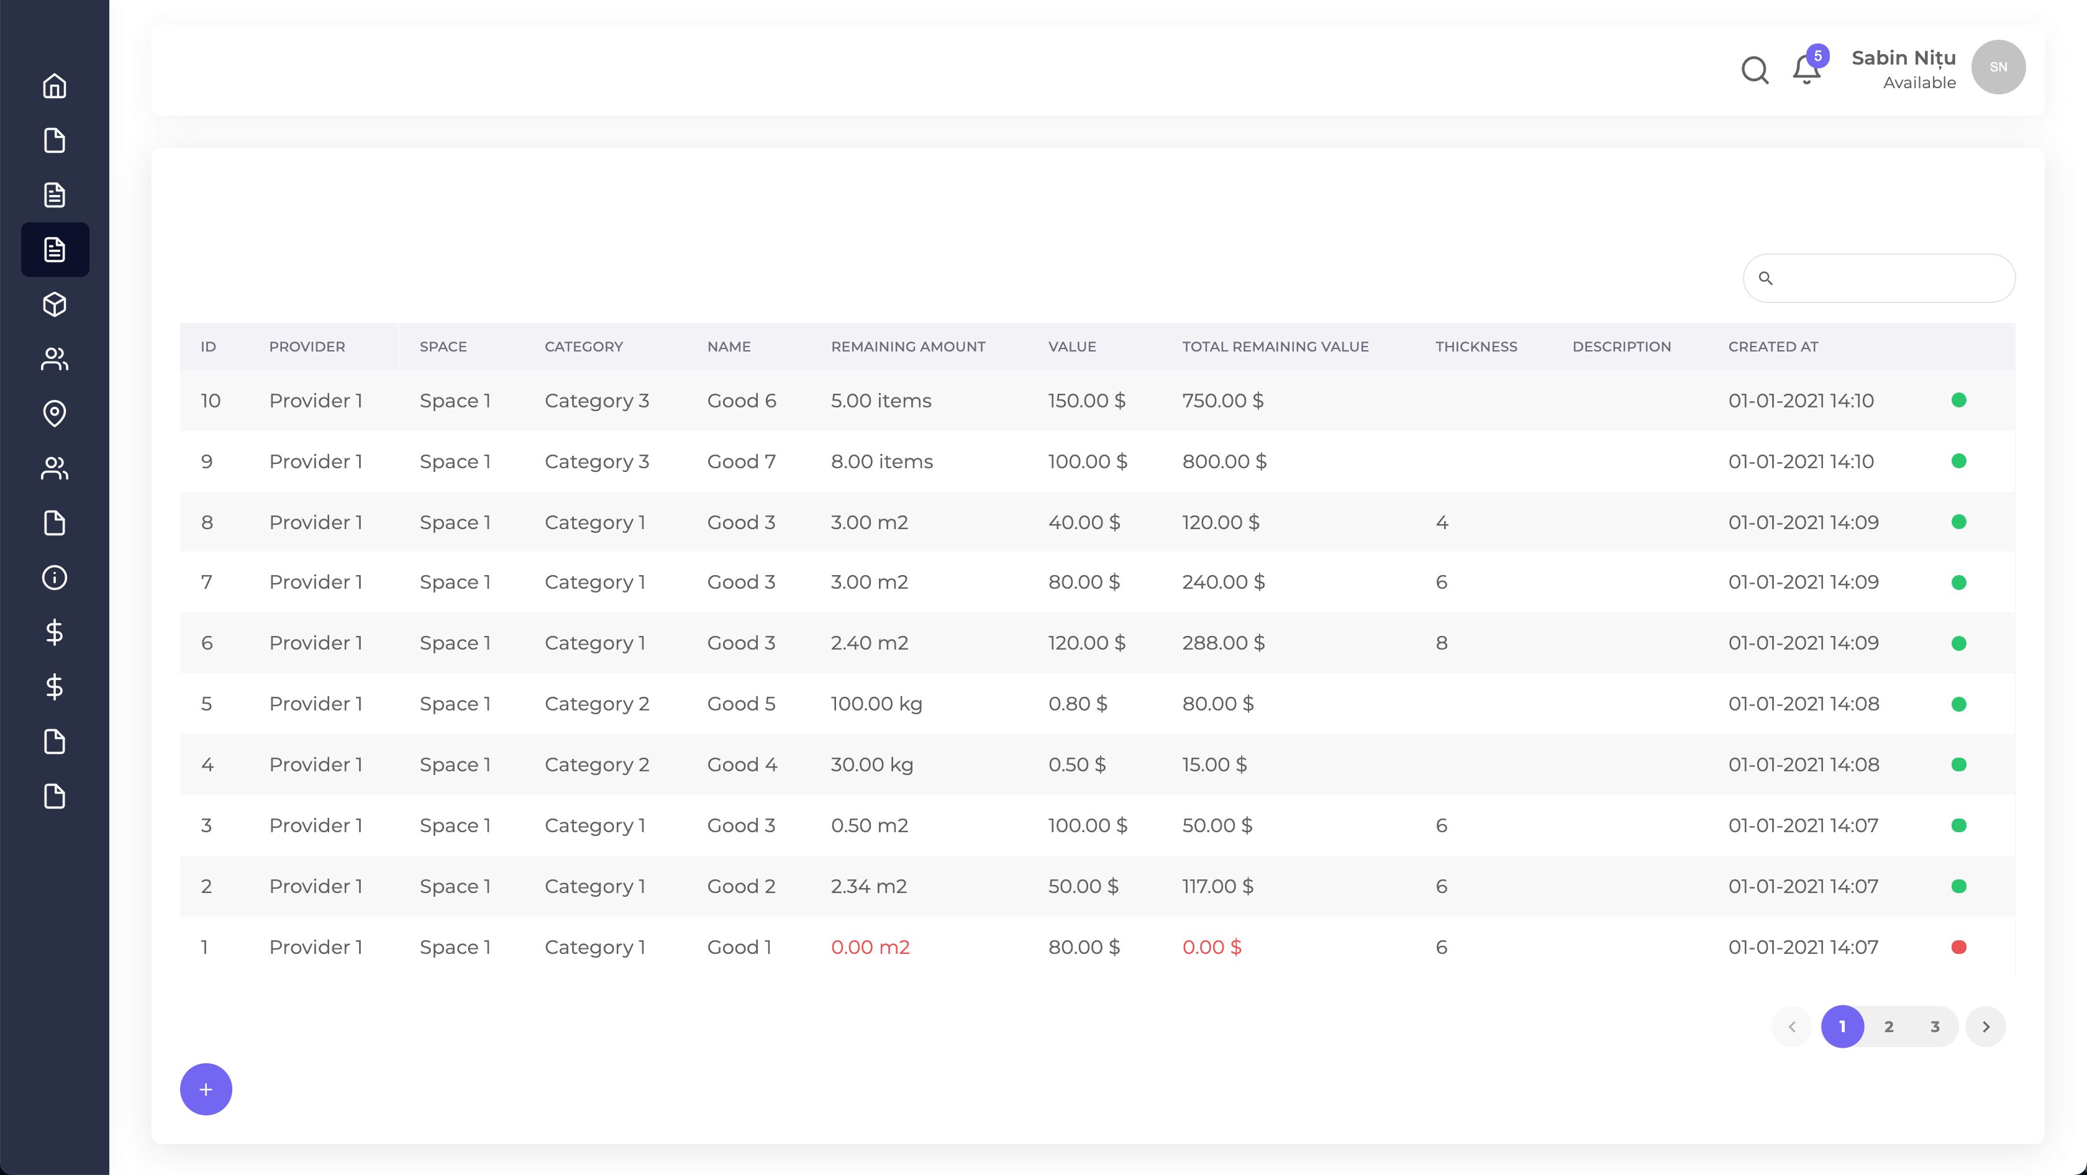Screen dimensions: 2087x1175
Task: Open the first dollar sign sidebar icon
Action: (54, 632)
